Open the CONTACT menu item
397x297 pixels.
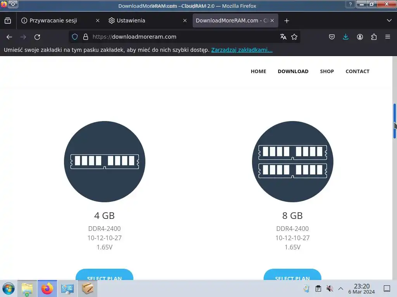357,72
